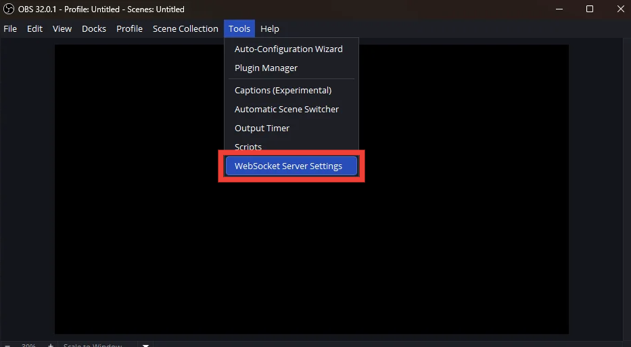
Task: Open the Scene Collection menu
Action: (x=185, y=29)
